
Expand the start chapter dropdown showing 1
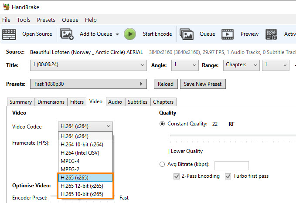(276, 65)
